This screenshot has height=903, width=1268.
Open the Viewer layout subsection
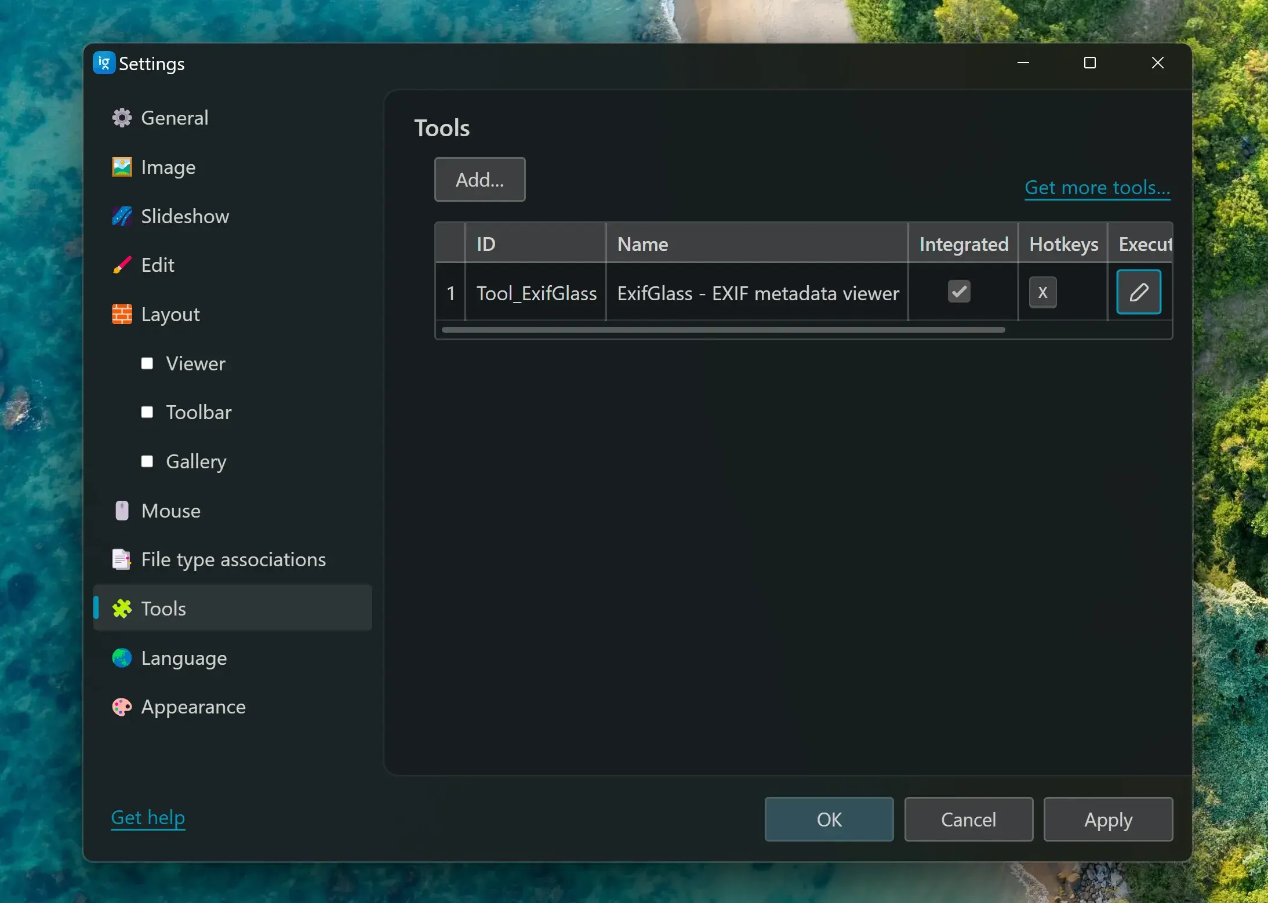[x=195, y=363]
